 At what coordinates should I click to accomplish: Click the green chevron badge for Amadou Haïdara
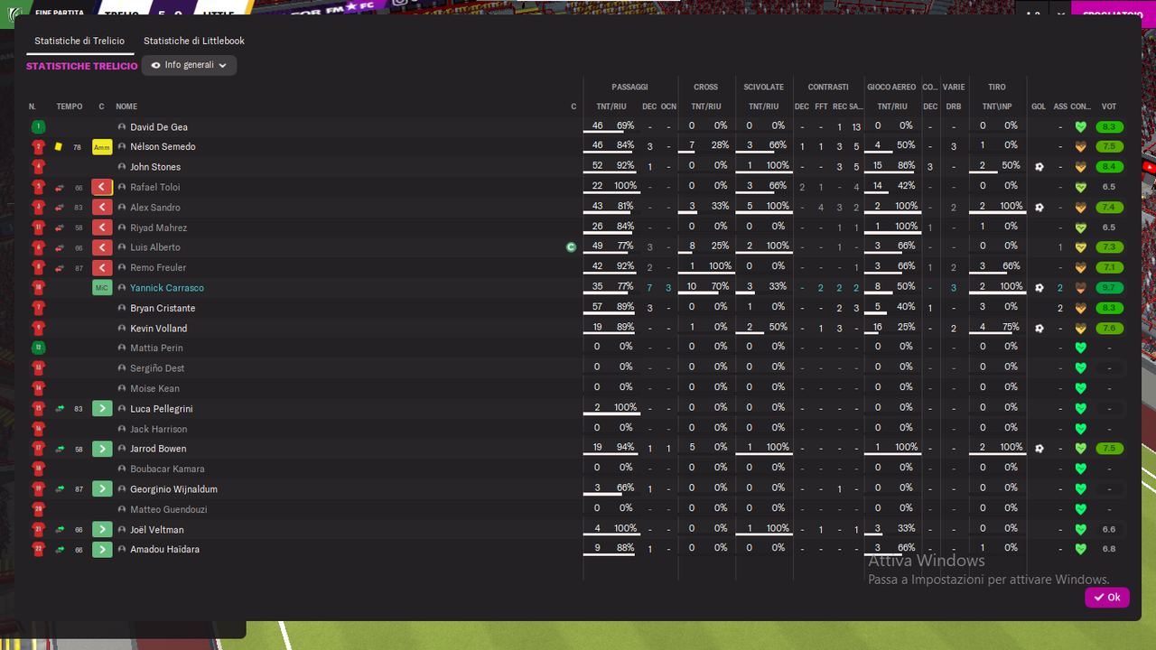click(x=102, y=550)
